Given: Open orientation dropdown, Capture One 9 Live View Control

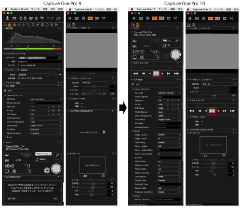Looking at the screenshot, I should click(x=98, y=83).
